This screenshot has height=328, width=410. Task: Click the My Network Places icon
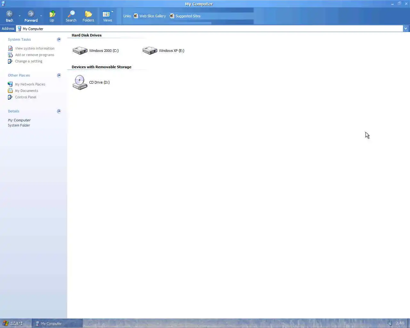10,84
